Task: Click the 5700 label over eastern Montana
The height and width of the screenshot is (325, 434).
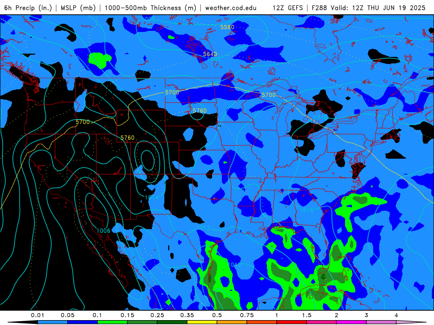Action: pyautogui.click(x=172, y=92)
